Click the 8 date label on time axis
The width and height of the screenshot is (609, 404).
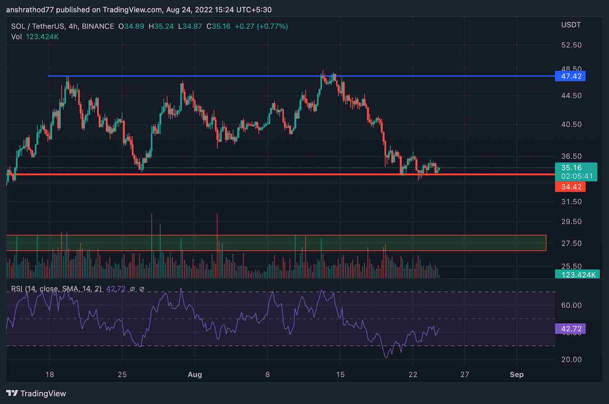point(268,374)
